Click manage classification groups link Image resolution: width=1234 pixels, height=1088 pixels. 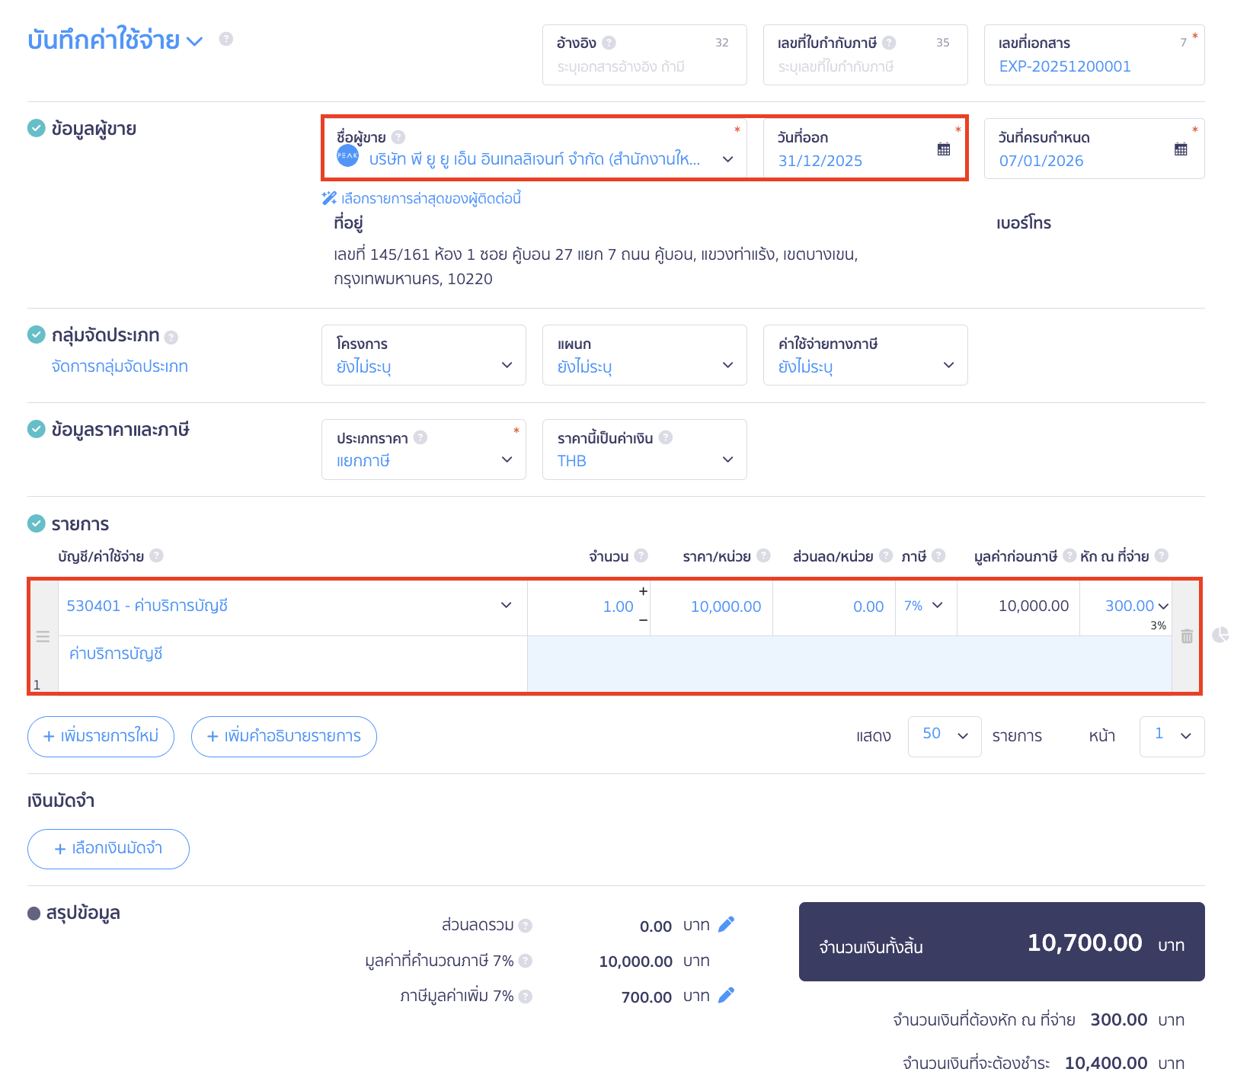pyautogui.click(x=120, y=366)
